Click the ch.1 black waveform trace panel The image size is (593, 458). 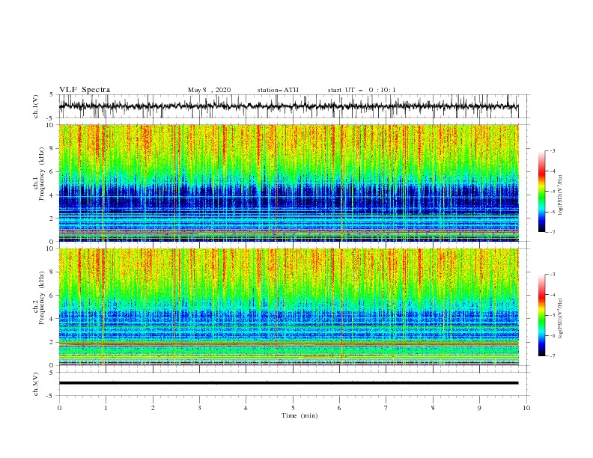tap(294, 106)
